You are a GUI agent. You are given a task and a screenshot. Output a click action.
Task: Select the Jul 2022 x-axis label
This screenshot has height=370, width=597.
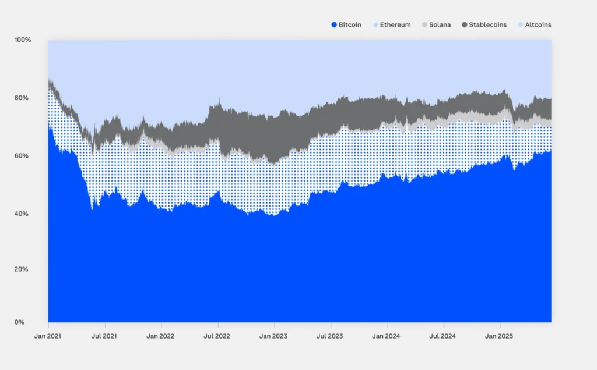(x=218, y=336)
